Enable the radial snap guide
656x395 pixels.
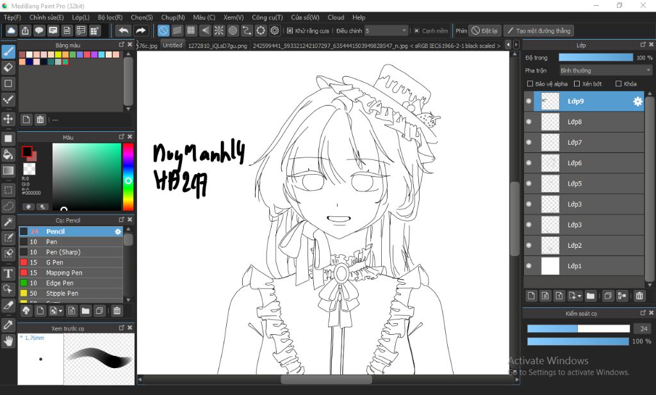tap(219, 31)
